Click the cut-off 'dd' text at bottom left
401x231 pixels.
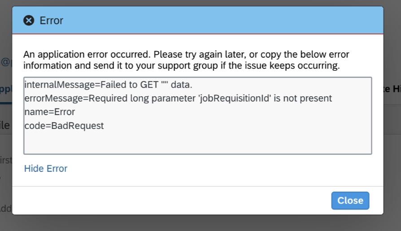[x=6, y=209]
